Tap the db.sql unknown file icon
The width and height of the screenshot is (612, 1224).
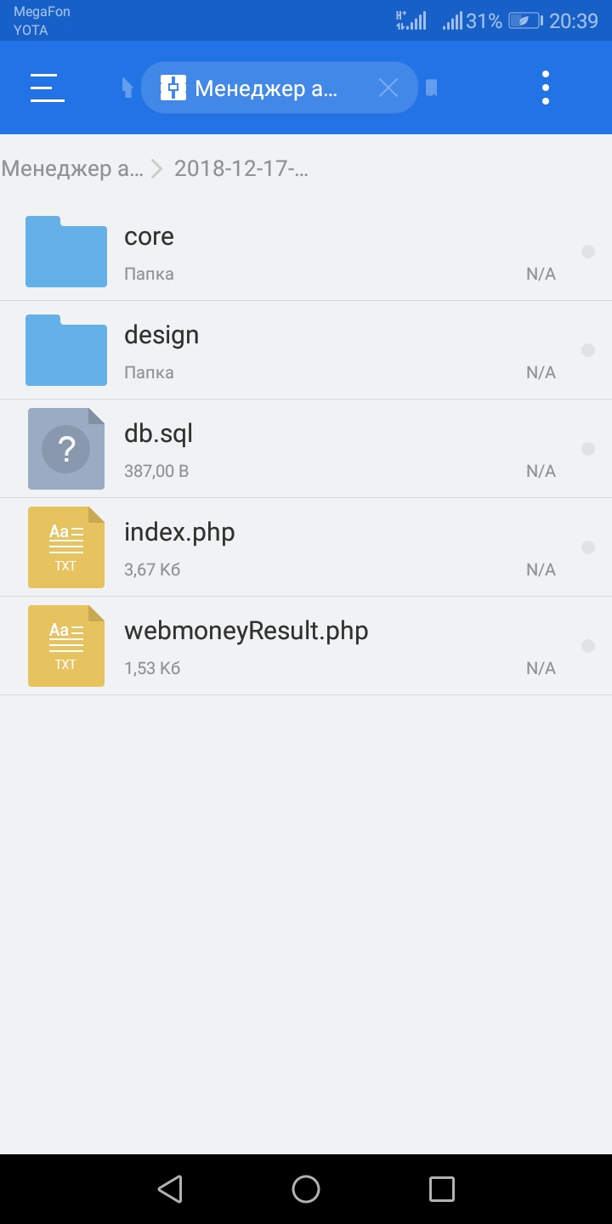click(x=66, y=449)
